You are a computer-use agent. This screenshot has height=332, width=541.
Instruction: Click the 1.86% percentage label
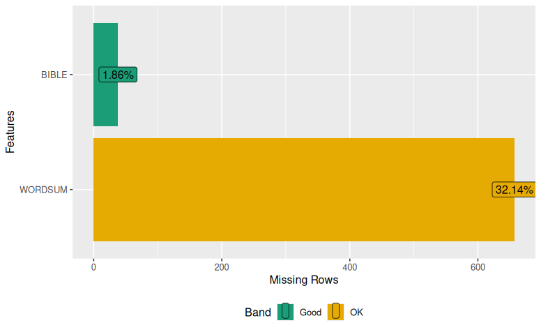(118, 75)
